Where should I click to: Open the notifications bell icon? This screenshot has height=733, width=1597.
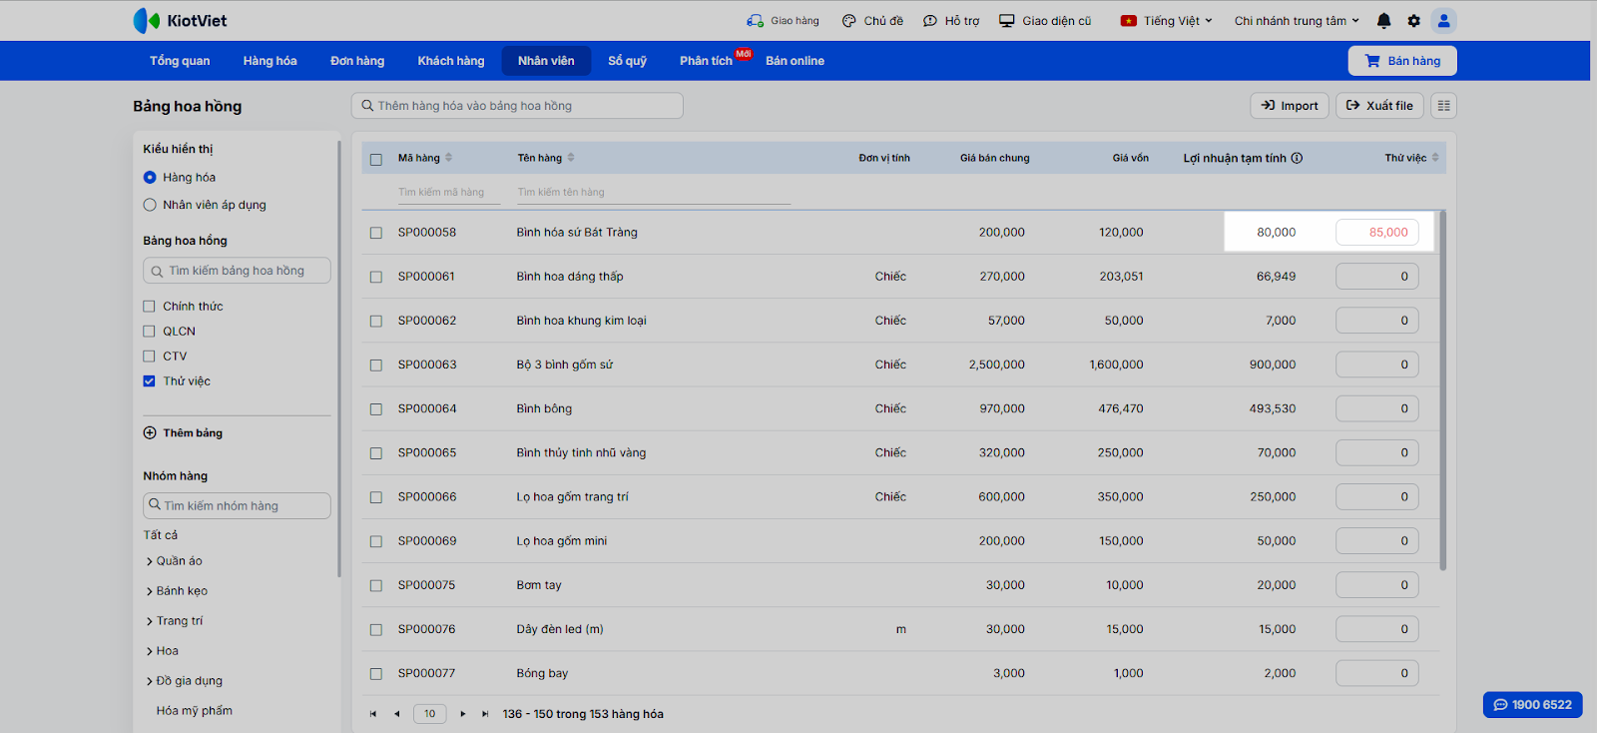1383,21
